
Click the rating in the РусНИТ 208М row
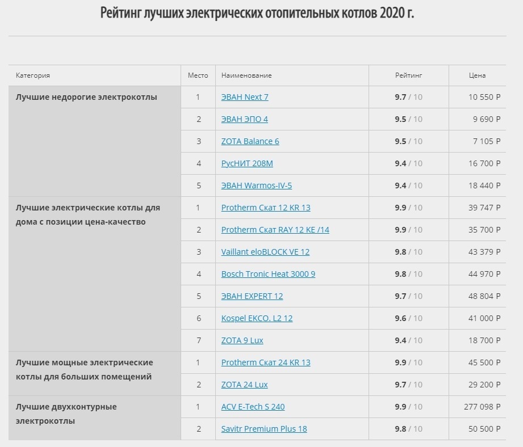pos(409,163)
